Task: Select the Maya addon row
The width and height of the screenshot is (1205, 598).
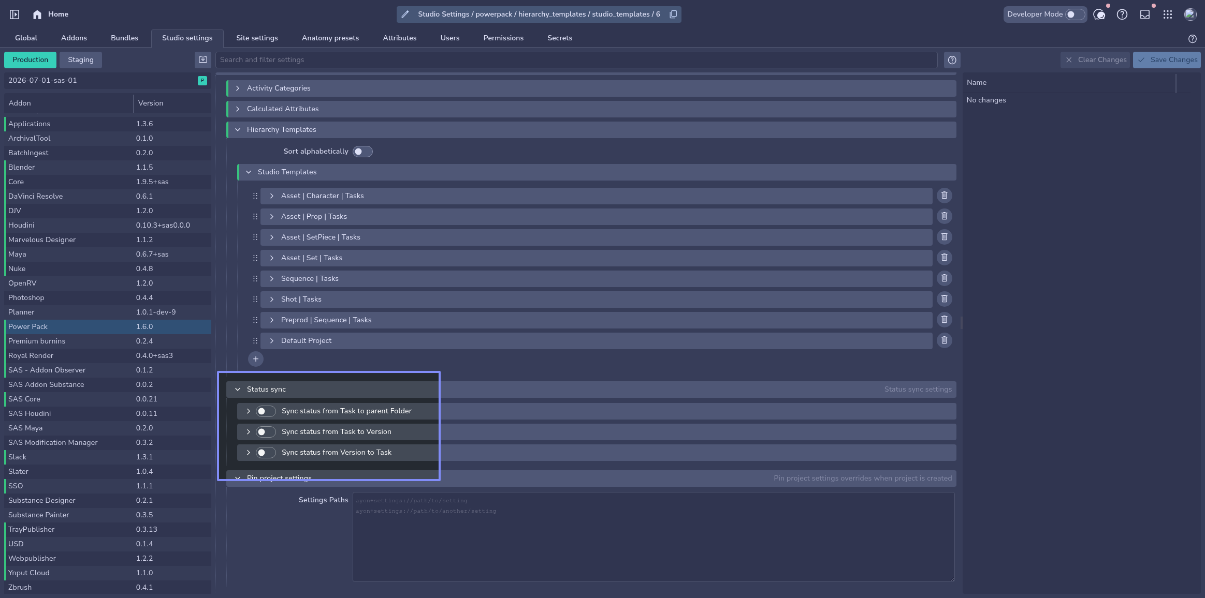Action: tap(108, 255)
